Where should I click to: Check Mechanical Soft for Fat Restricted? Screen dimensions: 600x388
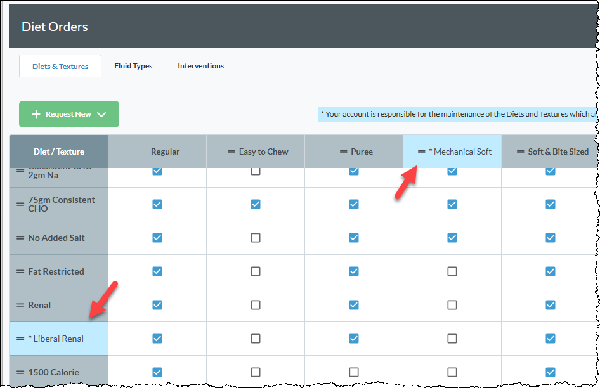452,272
